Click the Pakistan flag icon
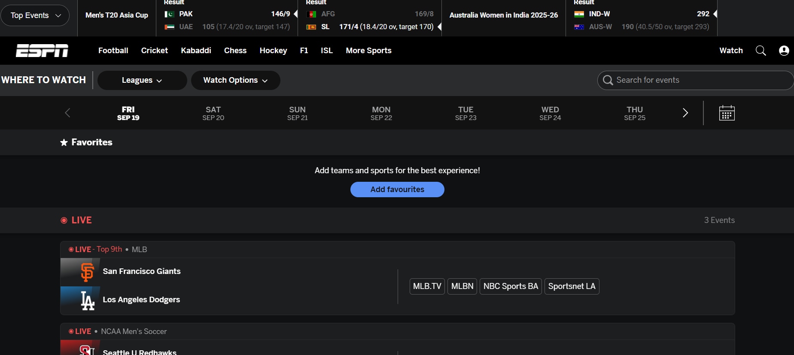Viewport: 794px width, 355px height. coord(169,14)
